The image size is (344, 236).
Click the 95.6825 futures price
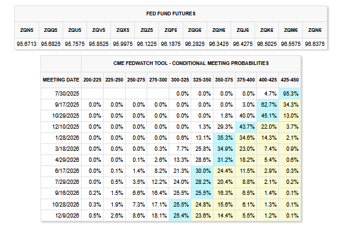51,44
